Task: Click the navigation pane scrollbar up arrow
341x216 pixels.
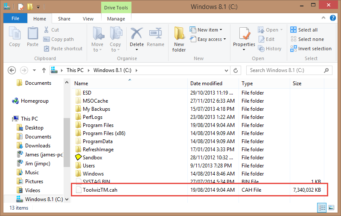Action: (67, 83)
